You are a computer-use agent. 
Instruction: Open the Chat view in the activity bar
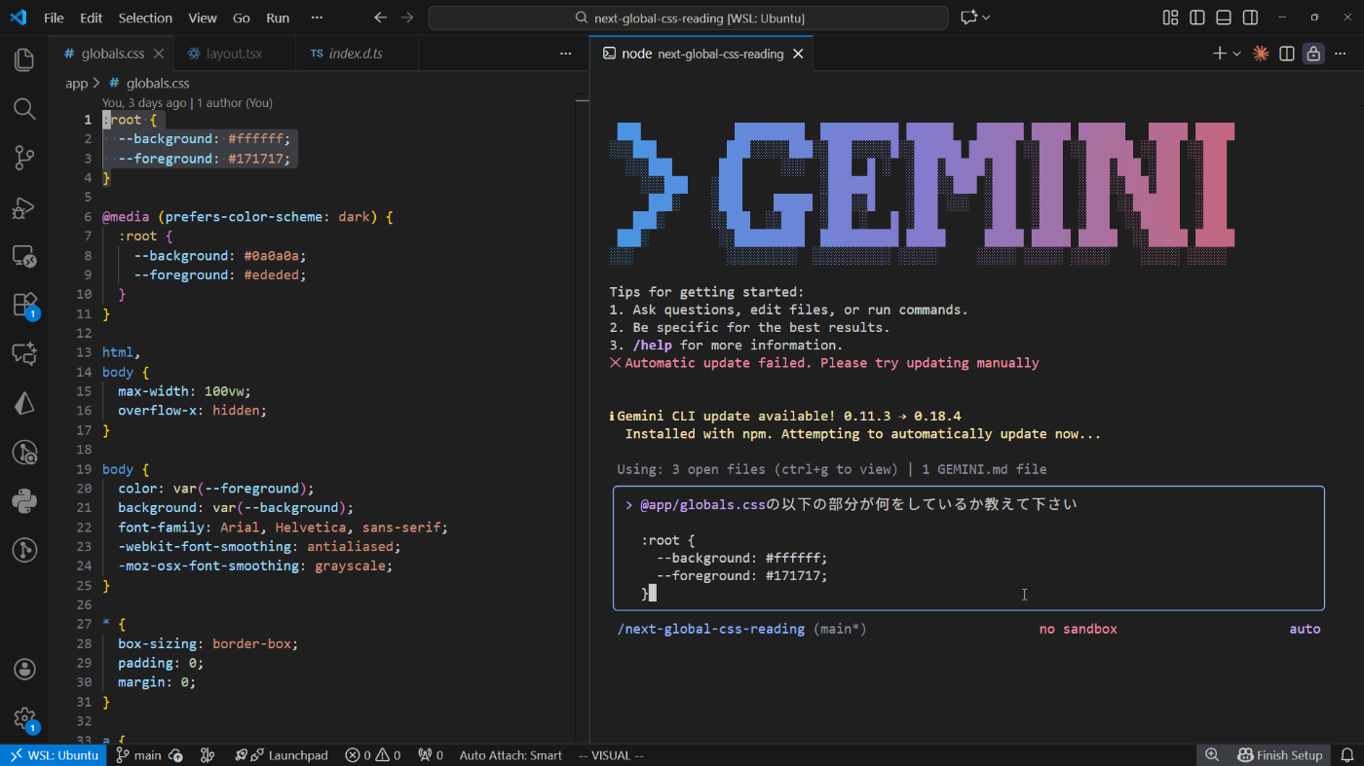pos(24,353)
